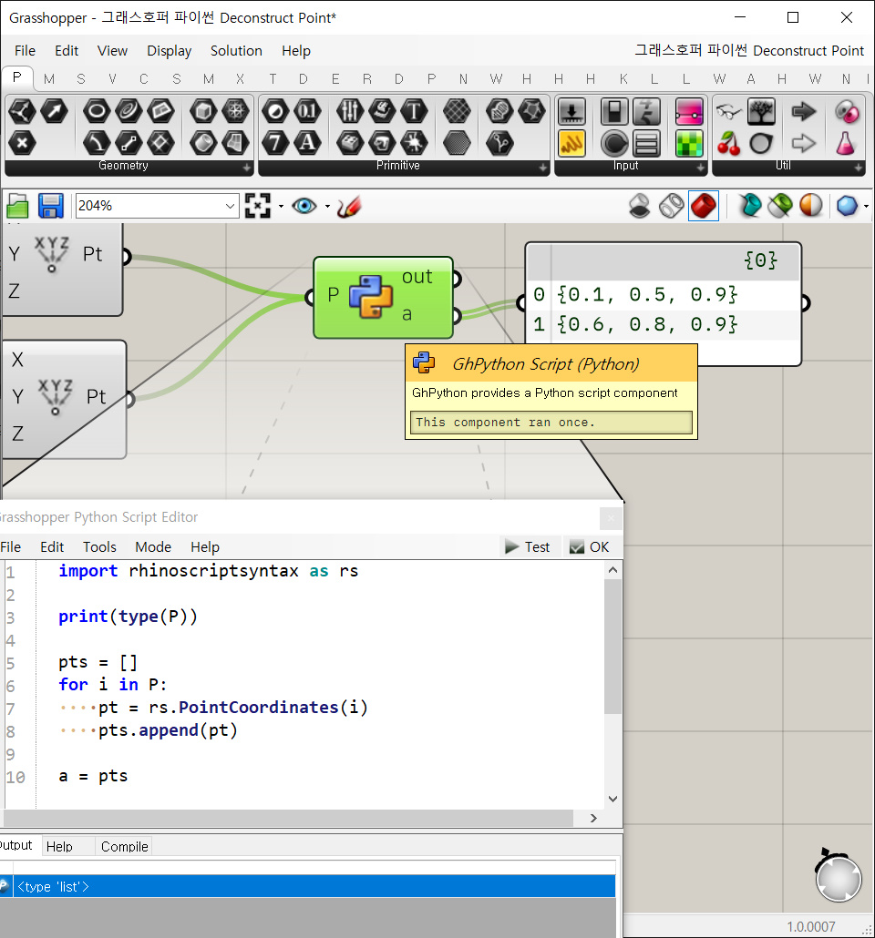Open the script editor Mode menu
Image resolution: width=875 pixels, height=938 pixels.
coord(153,546)
